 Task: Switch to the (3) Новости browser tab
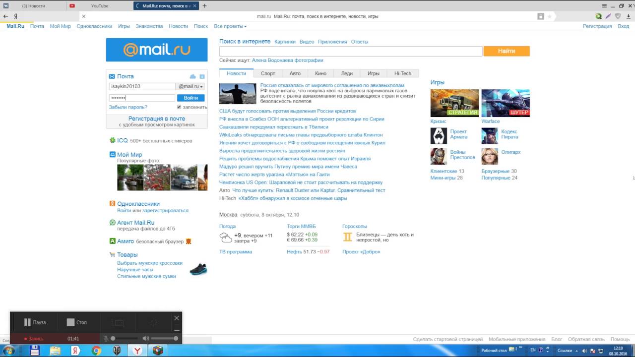[33, 6]
